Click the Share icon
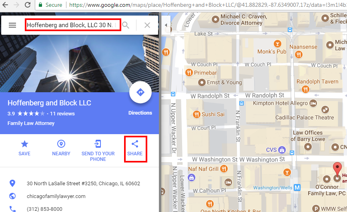The image size is (347, 212). (135, 144)
